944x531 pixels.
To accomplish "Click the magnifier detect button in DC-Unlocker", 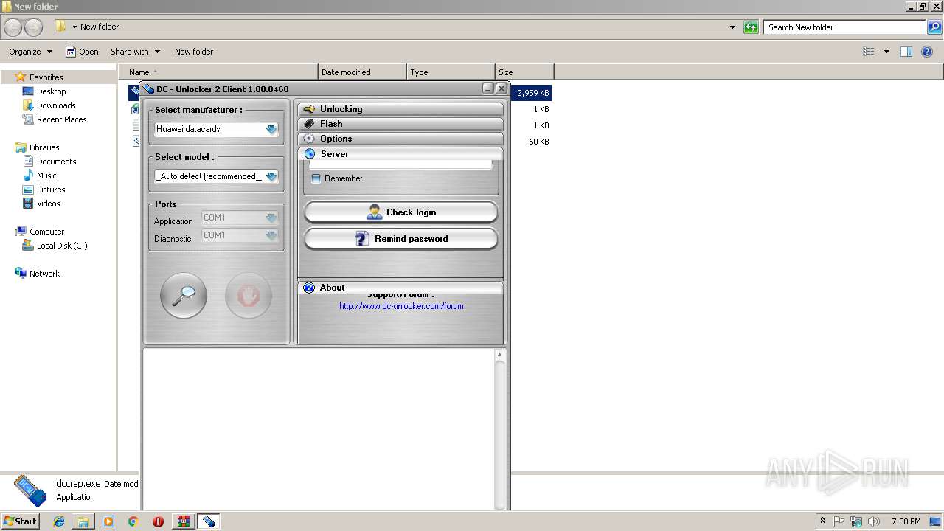I will pyautogui.click(x=184, y=296).
